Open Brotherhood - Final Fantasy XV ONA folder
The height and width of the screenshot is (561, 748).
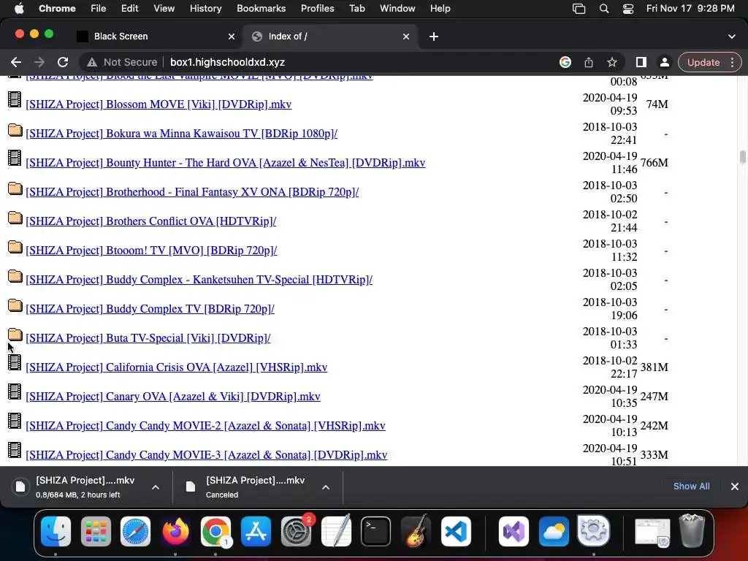(x=192, y=192)
